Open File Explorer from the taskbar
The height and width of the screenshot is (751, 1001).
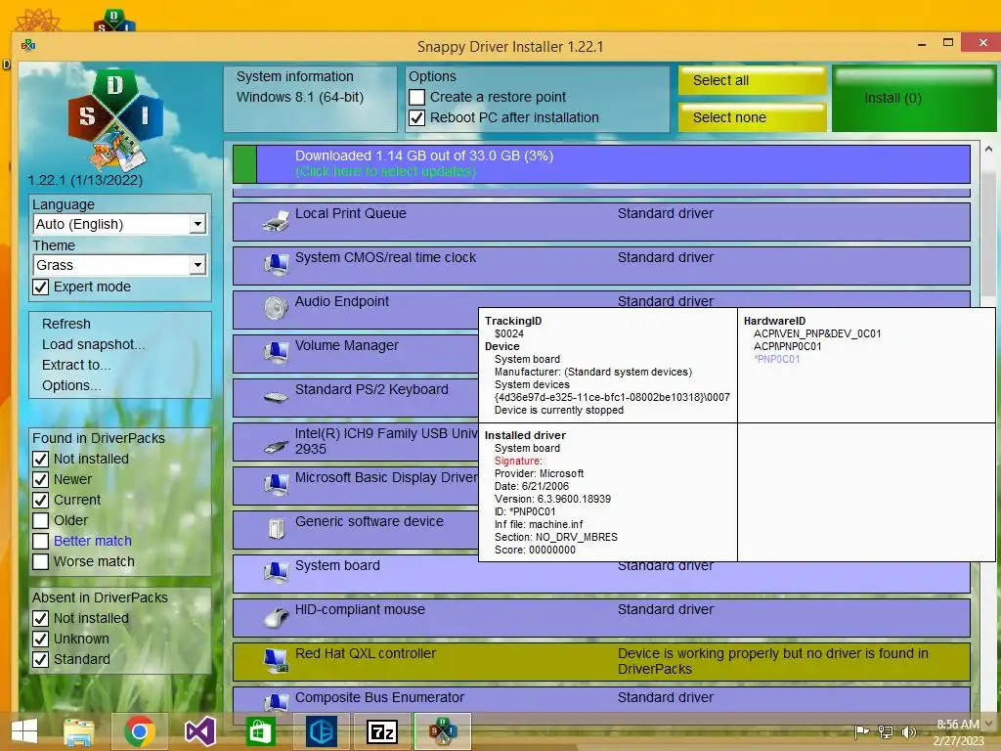[78, 731]
